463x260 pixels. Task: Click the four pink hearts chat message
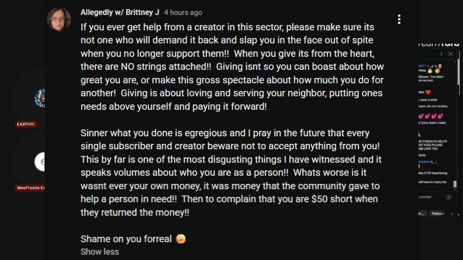tap(431, 116)
